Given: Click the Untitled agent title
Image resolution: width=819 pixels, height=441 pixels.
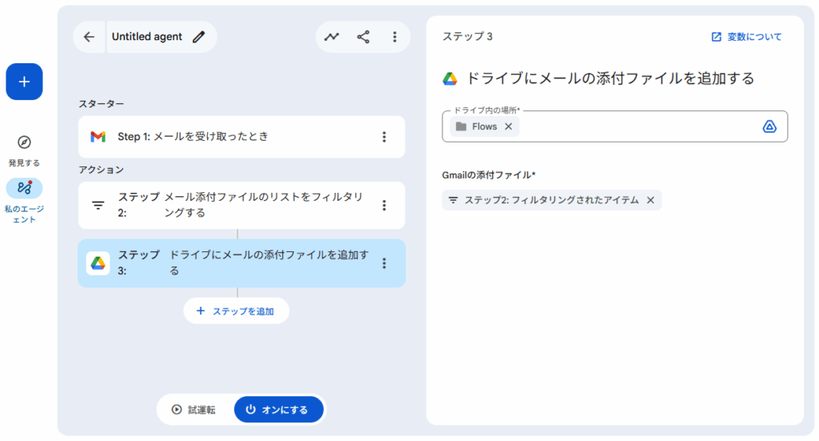Looking at the screenshot, I should 147,37.
